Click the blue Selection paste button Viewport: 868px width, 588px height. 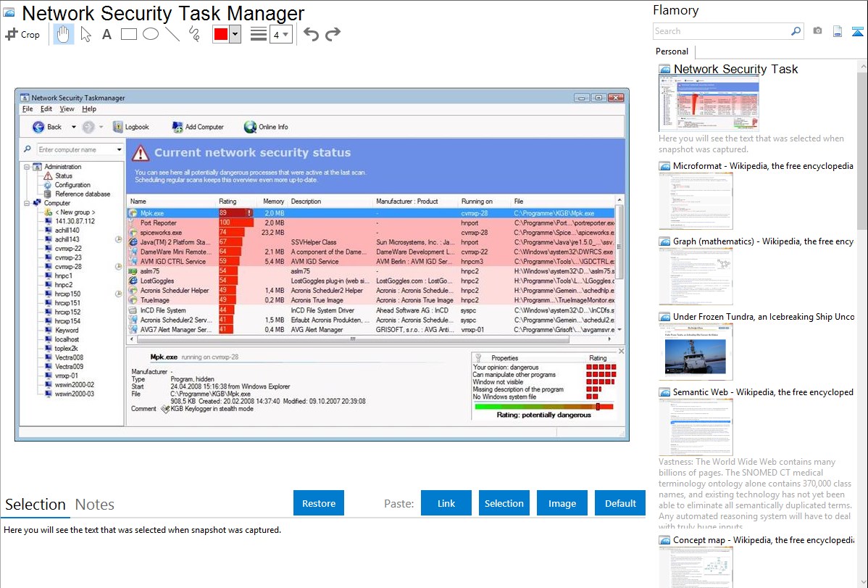(504, 503)
